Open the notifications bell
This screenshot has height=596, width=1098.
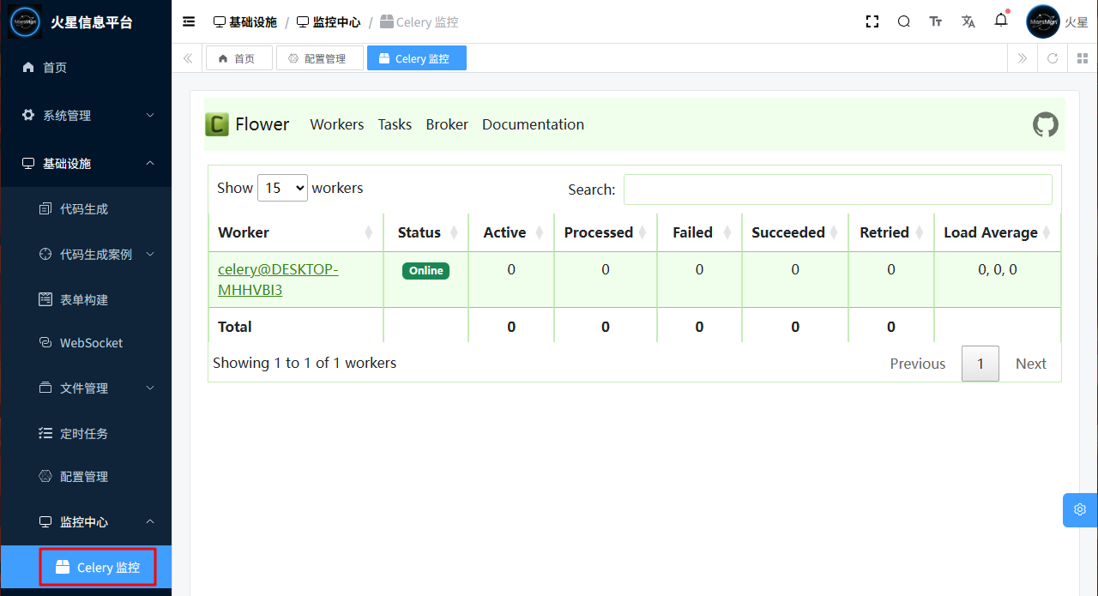click(x=1001, y=21)
